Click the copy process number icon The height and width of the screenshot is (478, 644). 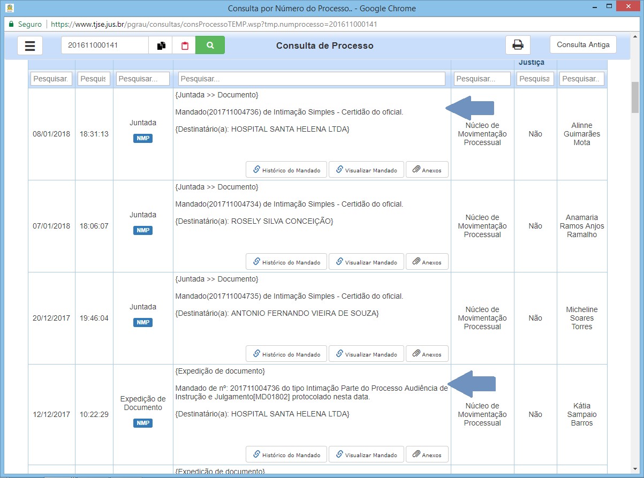pyautogui.click(x=161, y=45)
